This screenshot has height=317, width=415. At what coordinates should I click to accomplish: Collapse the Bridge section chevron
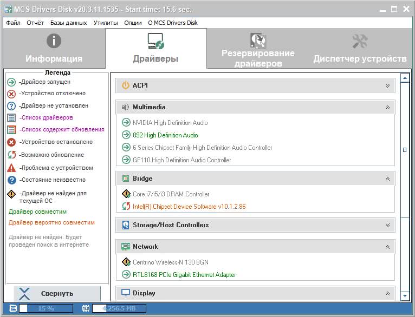pyautogui.click(x=387, y=179)
